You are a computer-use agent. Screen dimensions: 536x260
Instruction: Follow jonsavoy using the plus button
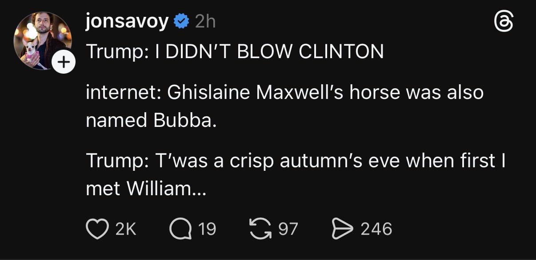tap(64, 63)
